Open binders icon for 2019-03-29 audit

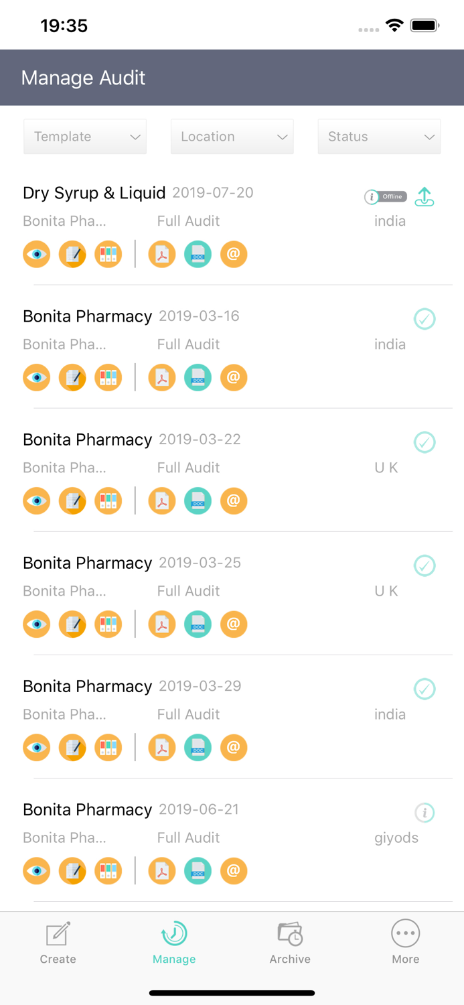[x=108, y=748]
